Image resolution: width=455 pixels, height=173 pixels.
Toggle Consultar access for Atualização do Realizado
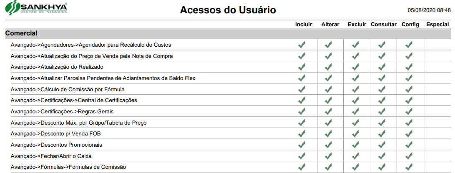pyautogui.click(x=382, y=67)
